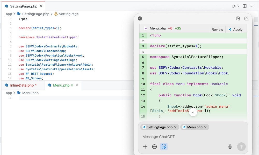Click the PHP elephant icon on SettingPage.php tab
The width and height of the screenshot is (259, 155).
[x=7, y=6]
